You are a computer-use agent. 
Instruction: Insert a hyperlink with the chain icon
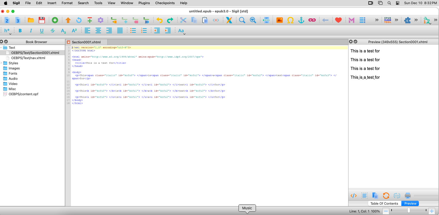(x=312, y=20)
